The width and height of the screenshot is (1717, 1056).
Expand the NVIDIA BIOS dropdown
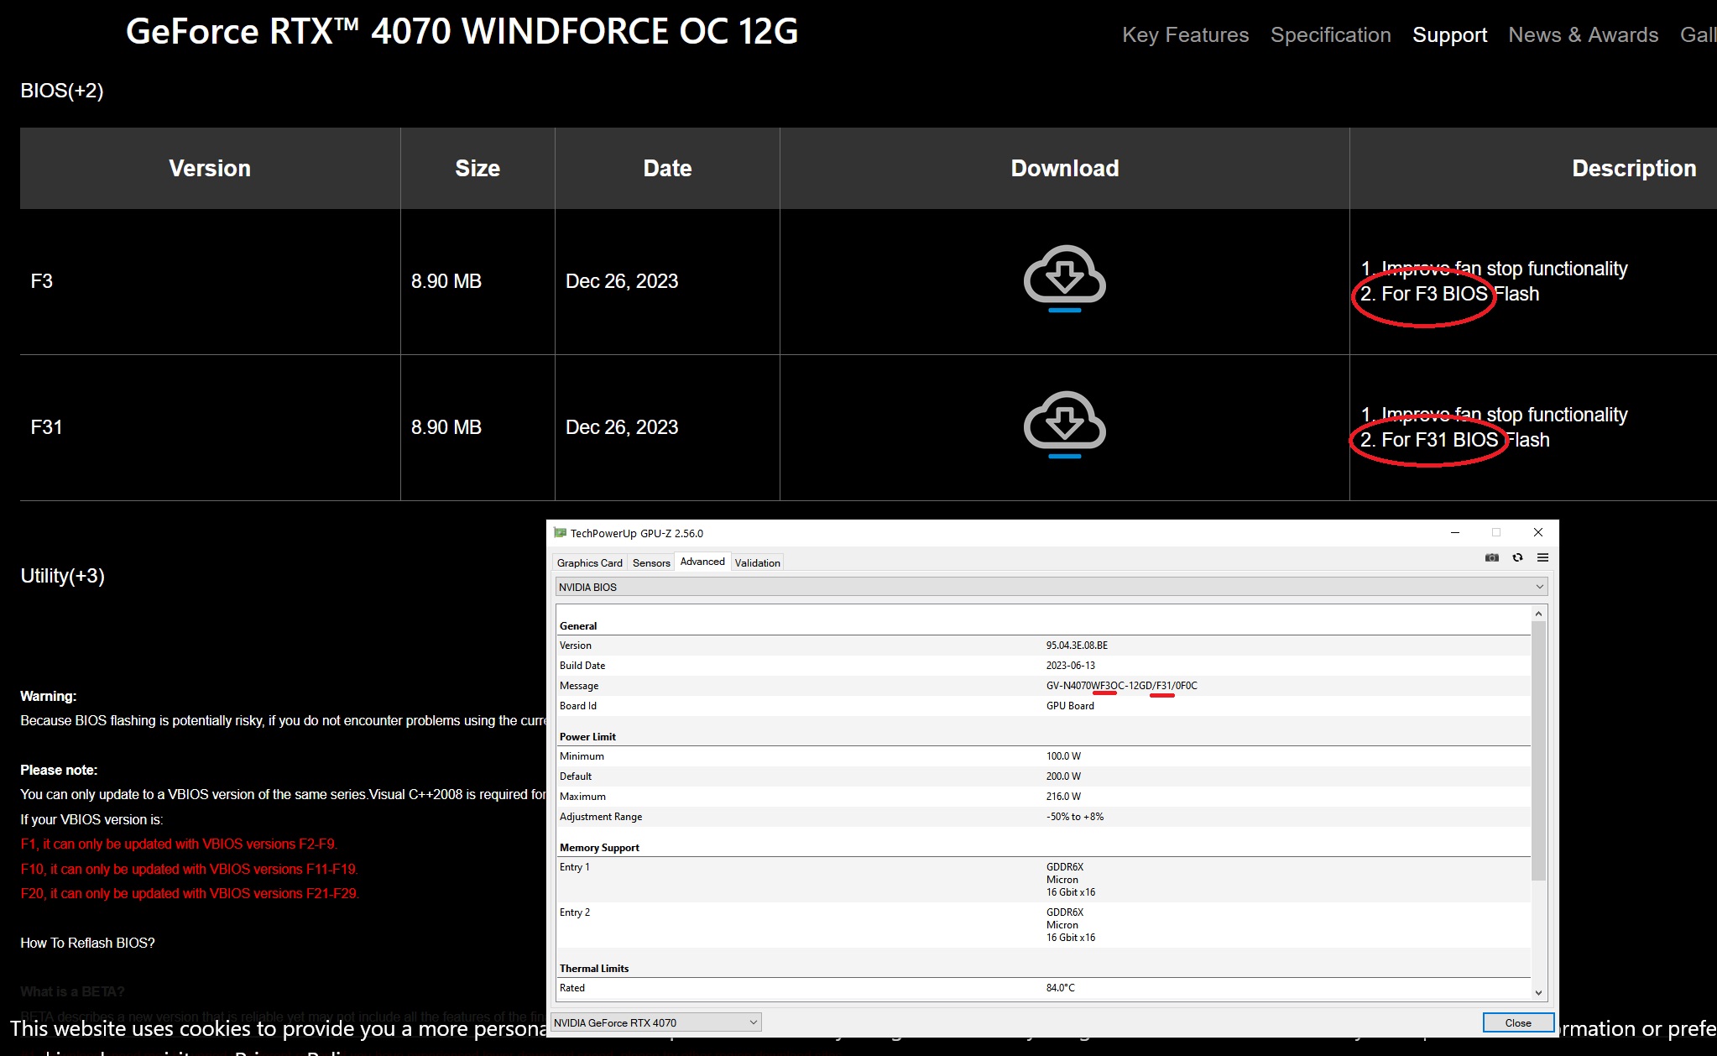tap(1539, 587)
